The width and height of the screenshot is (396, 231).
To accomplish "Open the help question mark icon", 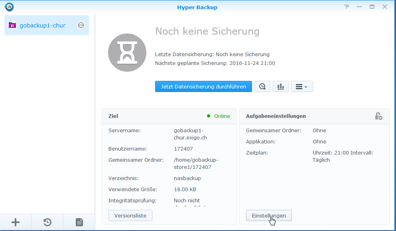I will (x=347, y=7).
